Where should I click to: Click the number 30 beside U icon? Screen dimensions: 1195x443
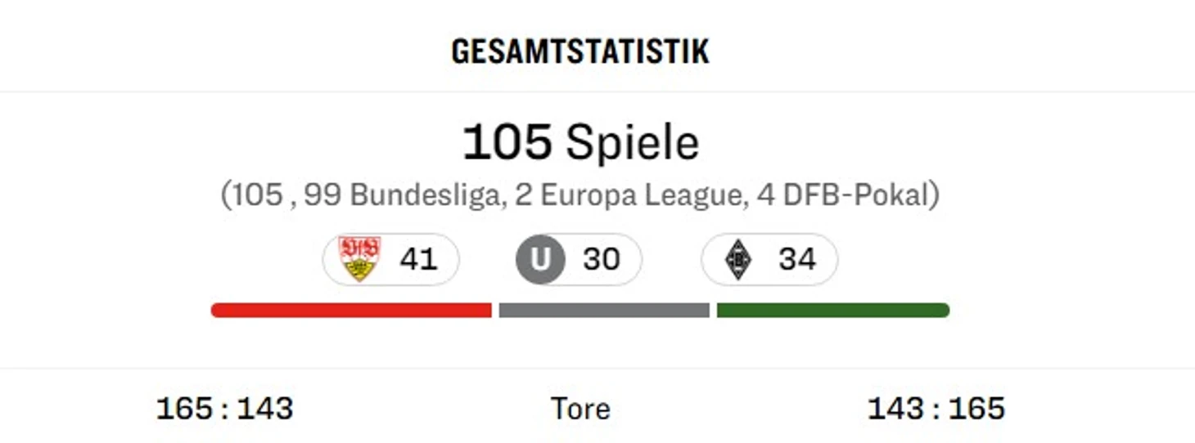point(602,260)
